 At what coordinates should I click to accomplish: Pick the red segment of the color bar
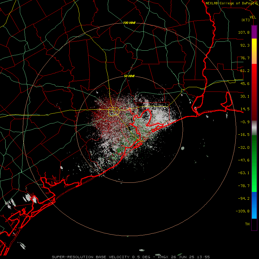pyautogui.click(x=254, y=92)
